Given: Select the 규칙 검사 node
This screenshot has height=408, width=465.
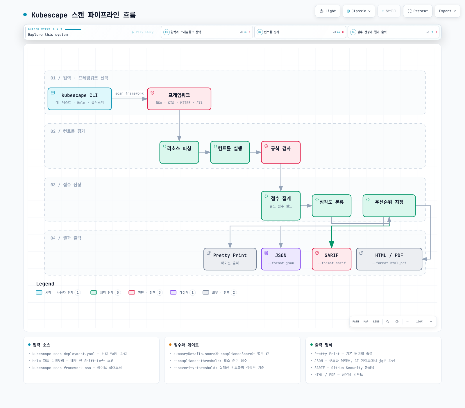Looking at the screenshot, I should pyautogui.click(x=281, y=152).
